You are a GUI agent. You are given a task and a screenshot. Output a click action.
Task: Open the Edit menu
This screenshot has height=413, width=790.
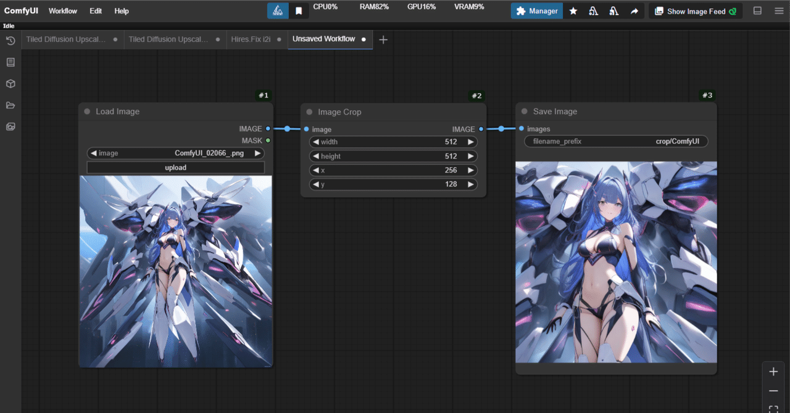pos(96,11)
